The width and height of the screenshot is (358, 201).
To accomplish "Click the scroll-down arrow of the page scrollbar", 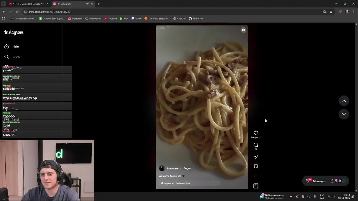I will 356,191.
